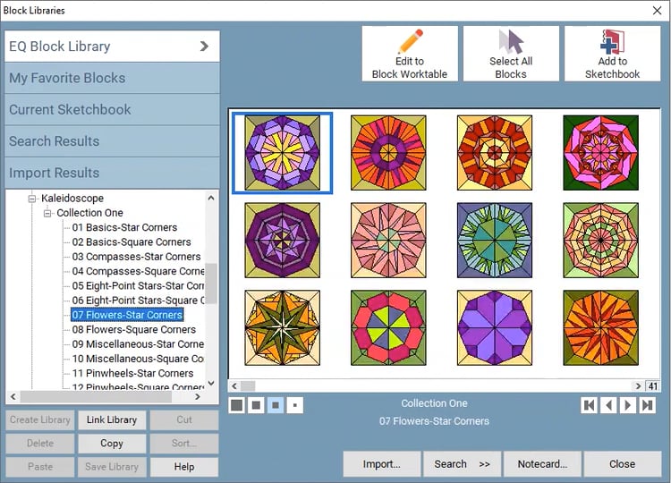The image size is (671, 483).
Task: Select 07 Flowers-Star Corners in tree
Action: (127, 315)
